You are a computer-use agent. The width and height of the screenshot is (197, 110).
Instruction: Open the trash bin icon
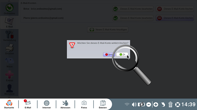[170, 104]
